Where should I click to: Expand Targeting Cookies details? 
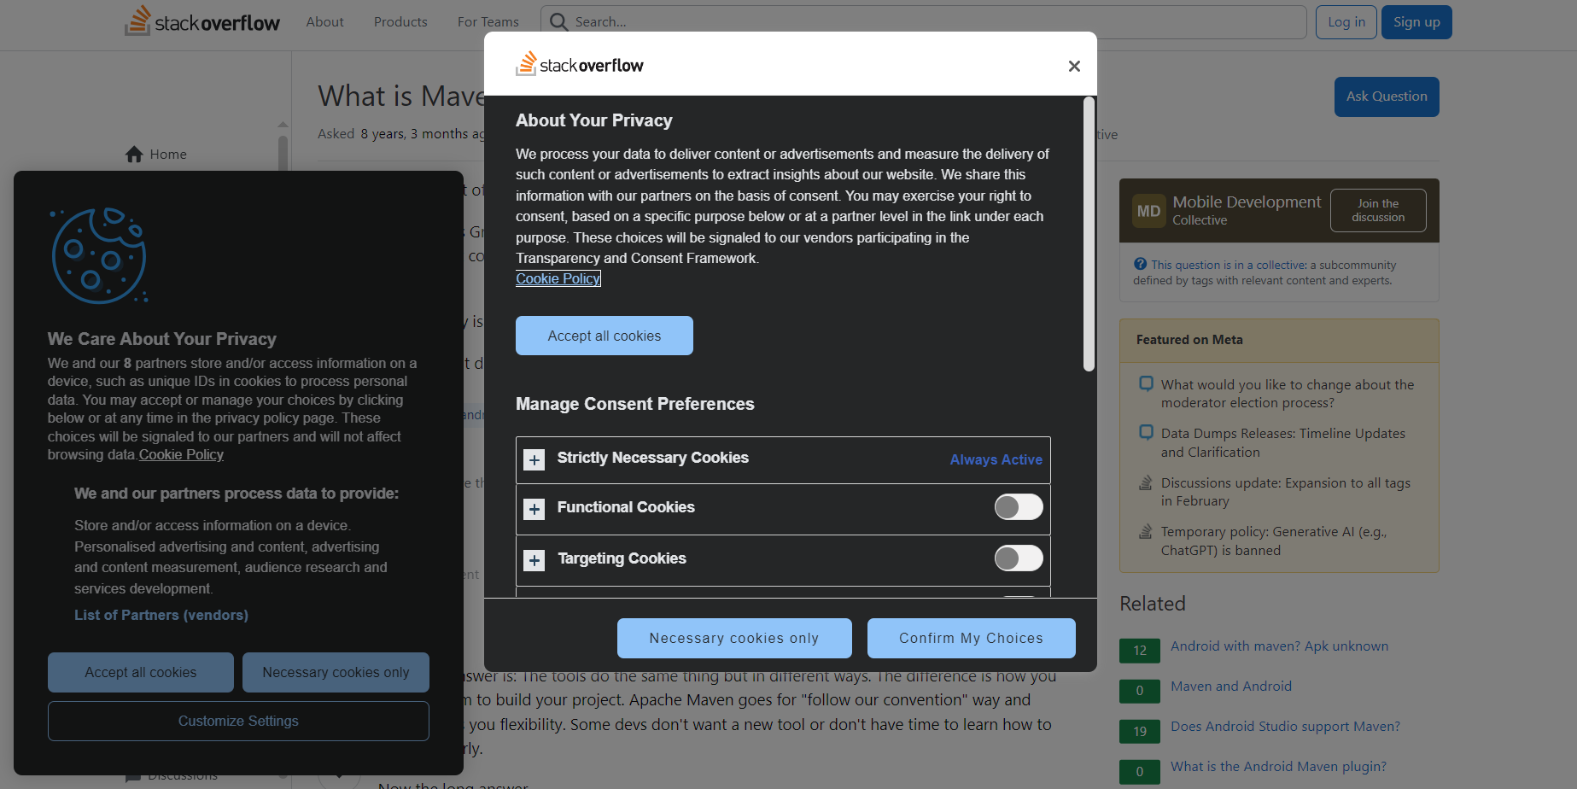pyautogui.click(x=534, y=560)
